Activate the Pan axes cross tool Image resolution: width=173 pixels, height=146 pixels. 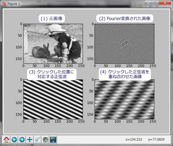click(x=30, y=140)
